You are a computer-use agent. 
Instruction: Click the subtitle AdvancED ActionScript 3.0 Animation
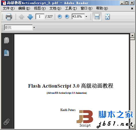(x=67, y=93)
